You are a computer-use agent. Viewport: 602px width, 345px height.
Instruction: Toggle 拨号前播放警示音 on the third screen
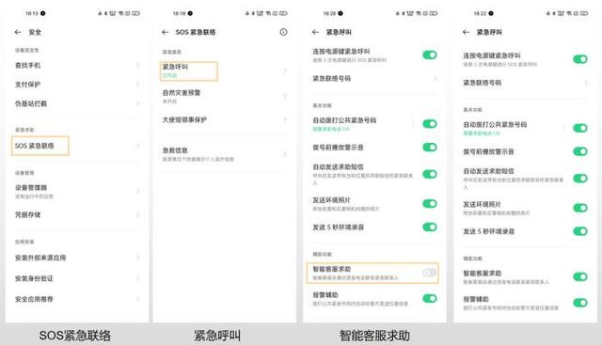point(430,147)
